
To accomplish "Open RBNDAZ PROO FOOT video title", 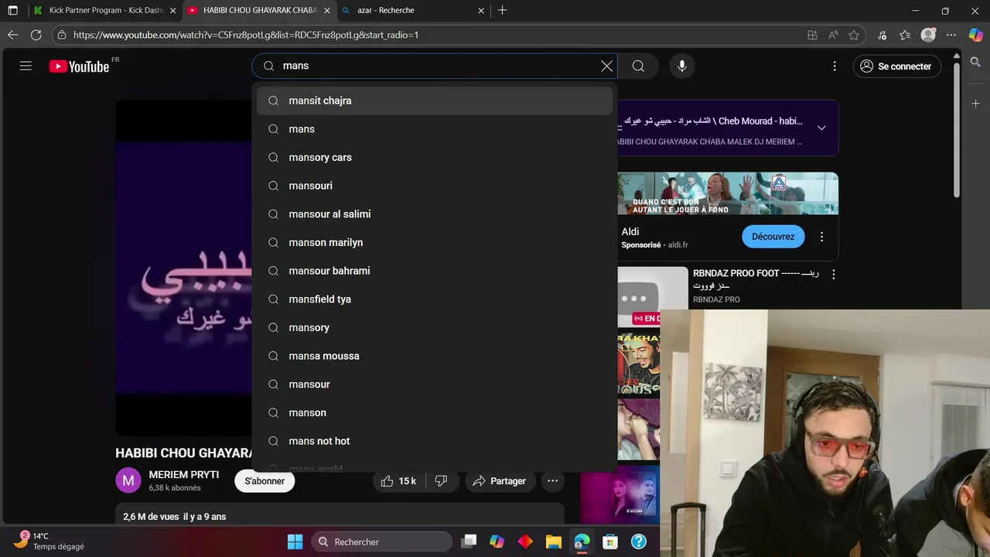I will (x=756, y=279).
